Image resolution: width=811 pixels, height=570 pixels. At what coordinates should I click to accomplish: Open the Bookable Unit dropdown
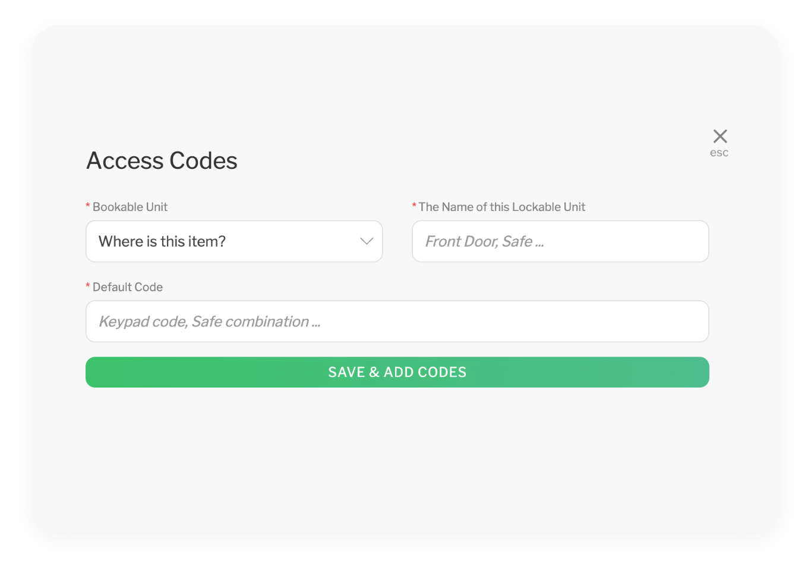(x=234, y=241)
